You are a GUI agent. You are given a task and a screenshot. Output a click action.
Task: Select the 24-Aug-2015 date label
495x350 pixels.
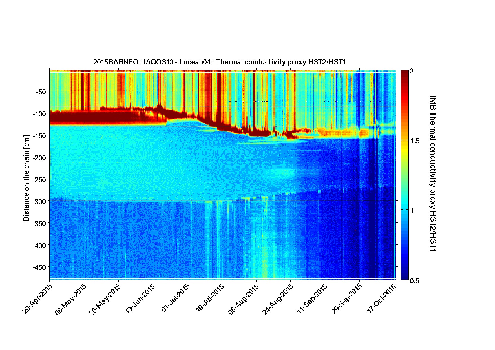(x=278, y=299)
